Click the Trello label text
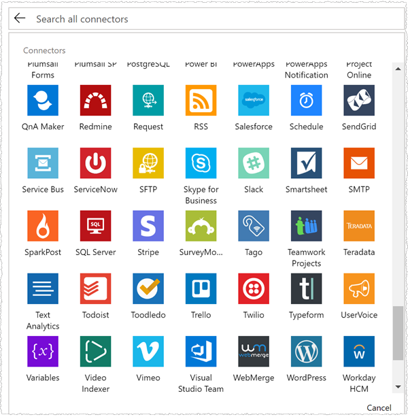This screenshot has height=417, width=408. coord(201,315)
